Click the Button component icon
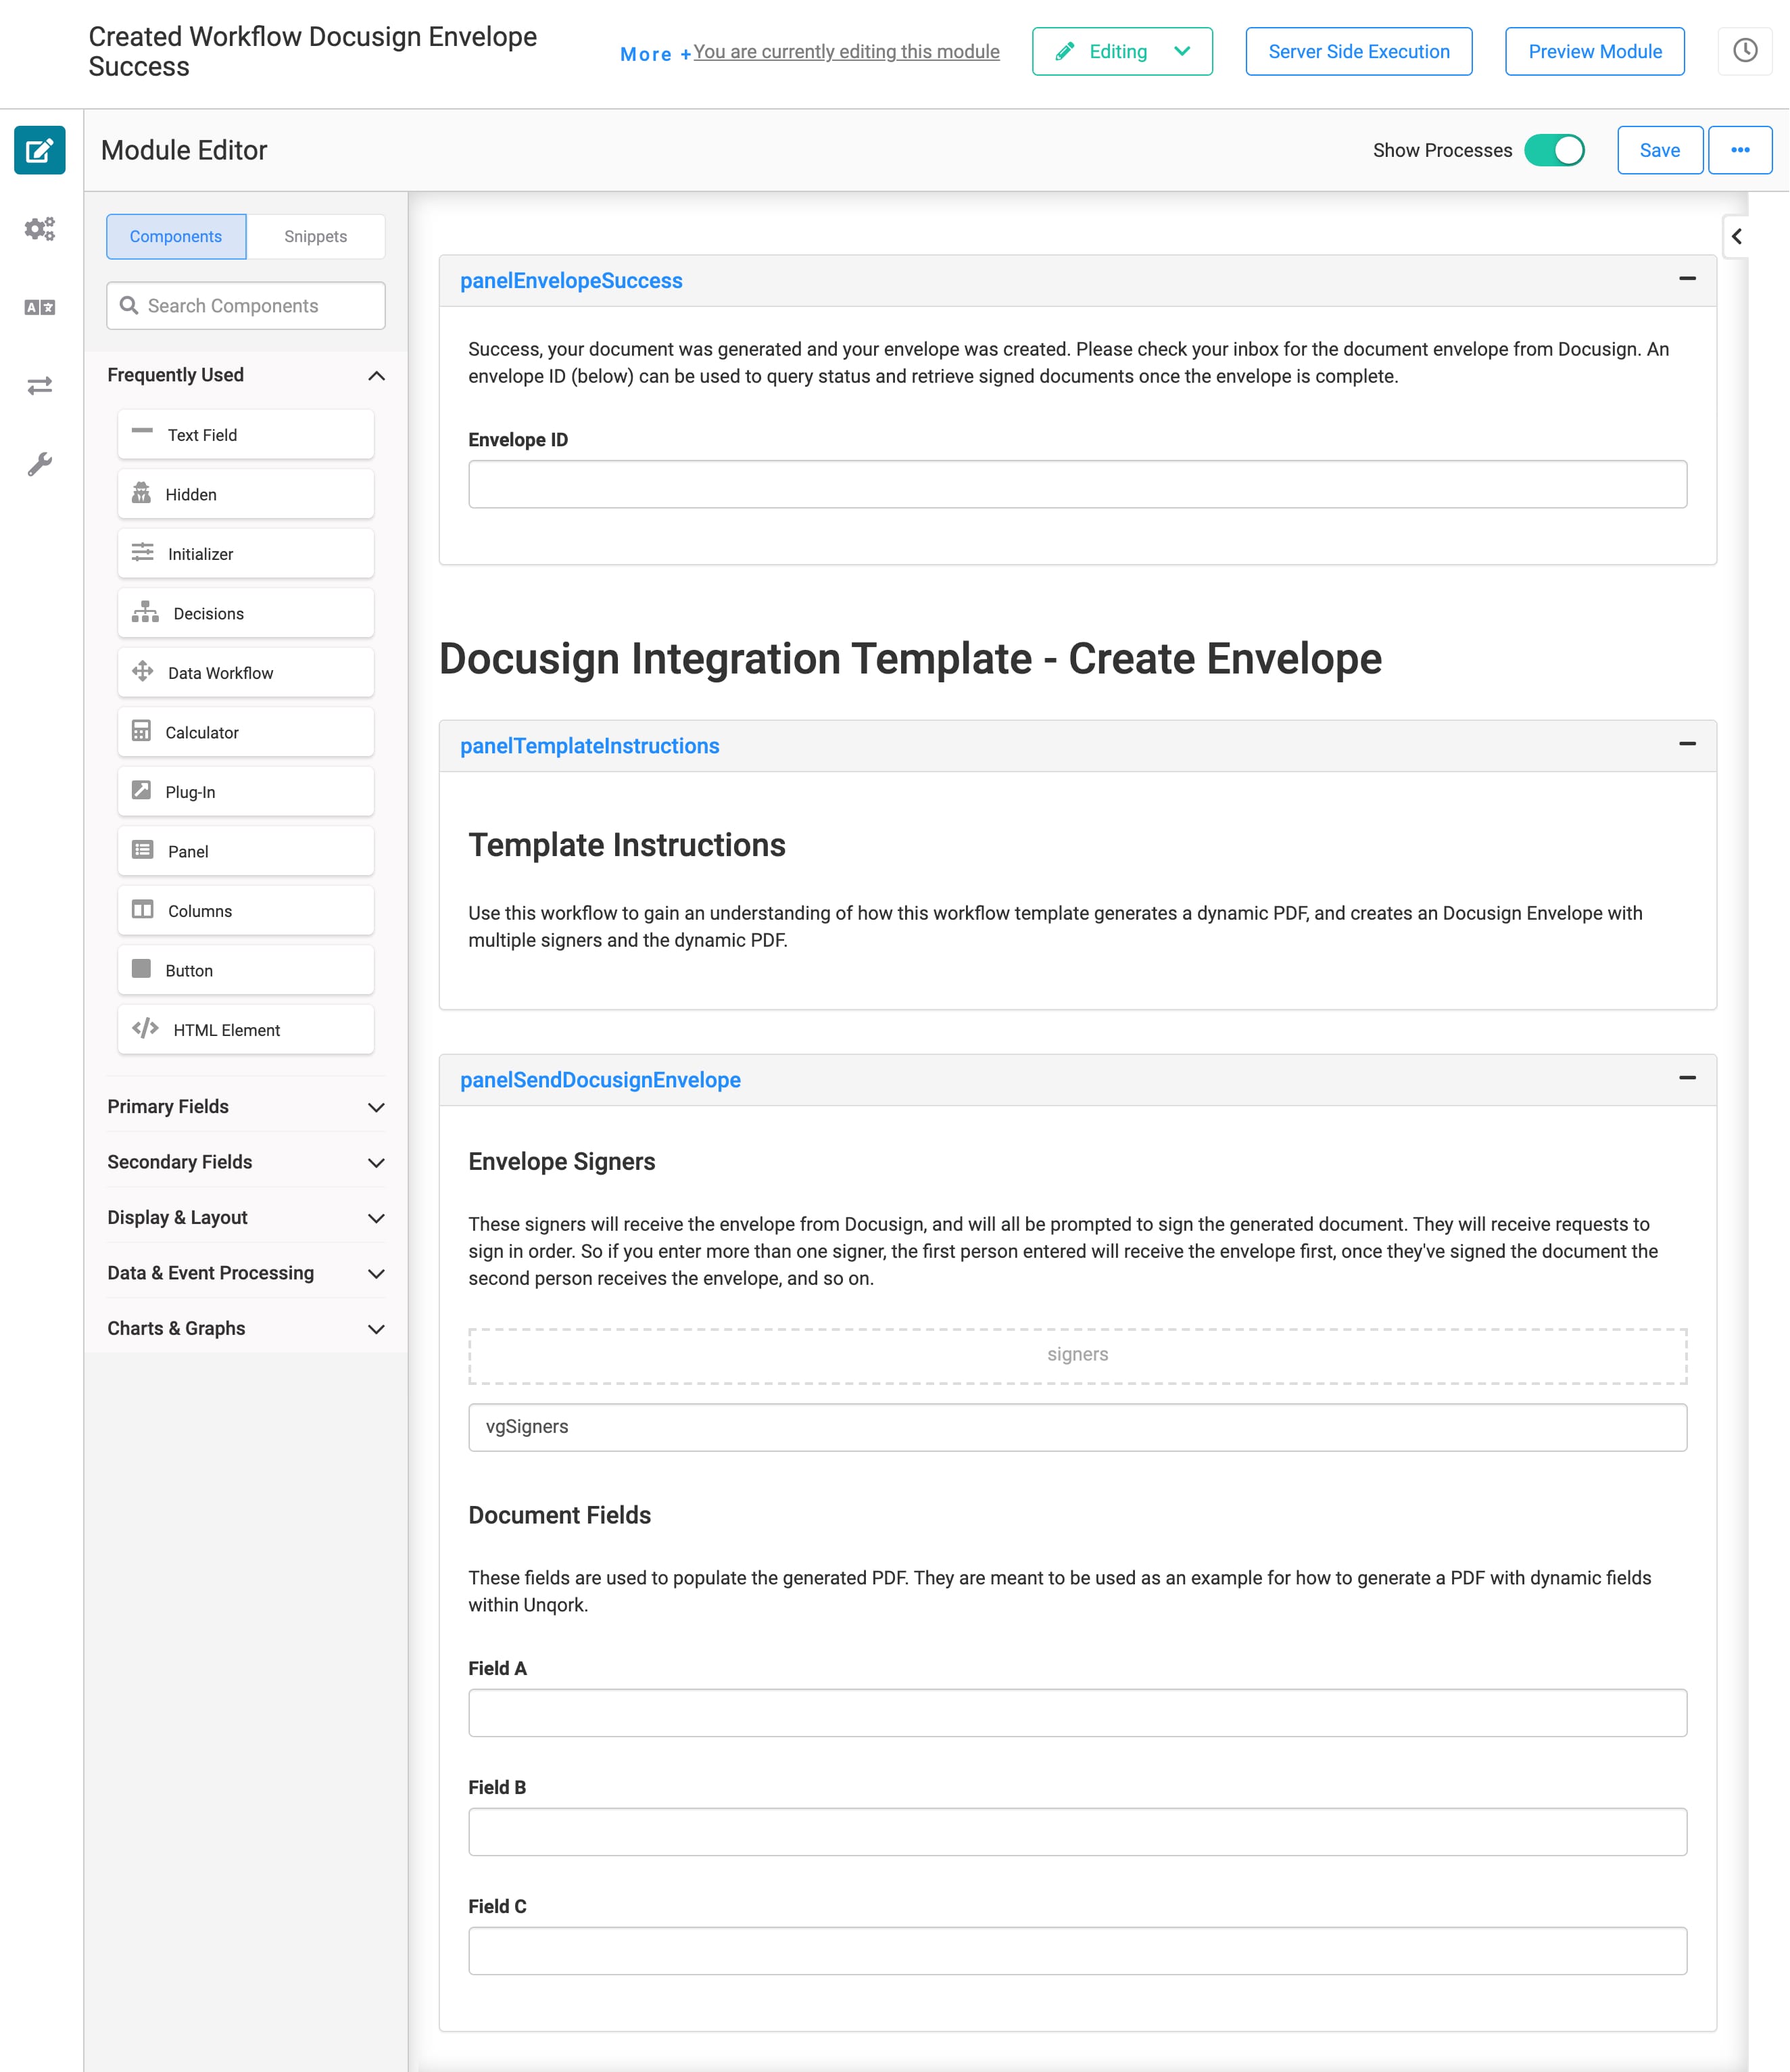Viewport: 1790px width, 2072px height. coord(142,969)
